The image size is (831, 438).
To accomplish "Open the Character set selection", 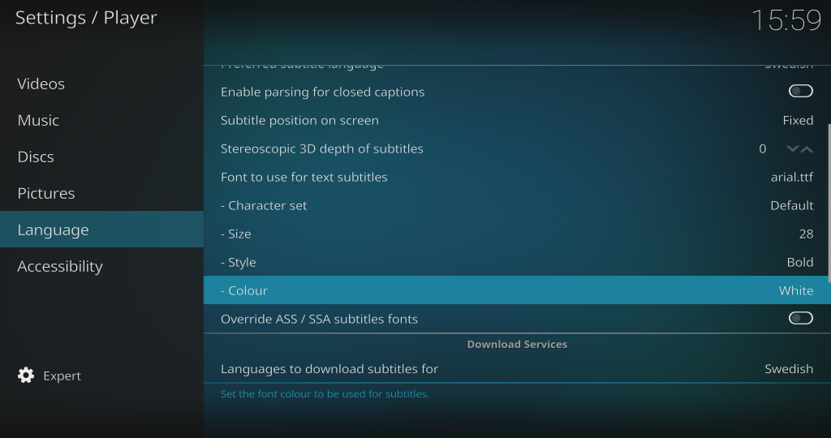I will tap(516, 205).
